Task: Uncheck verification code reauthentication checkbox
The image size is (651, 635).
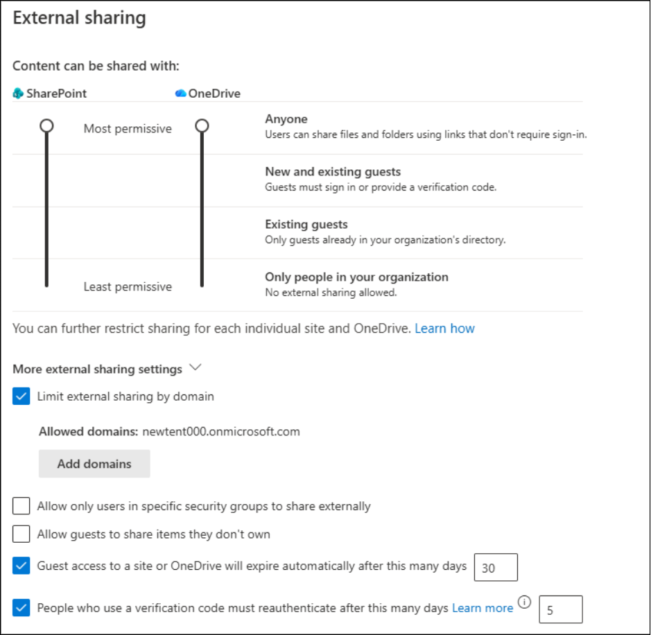Action: [x=21, y=609]
